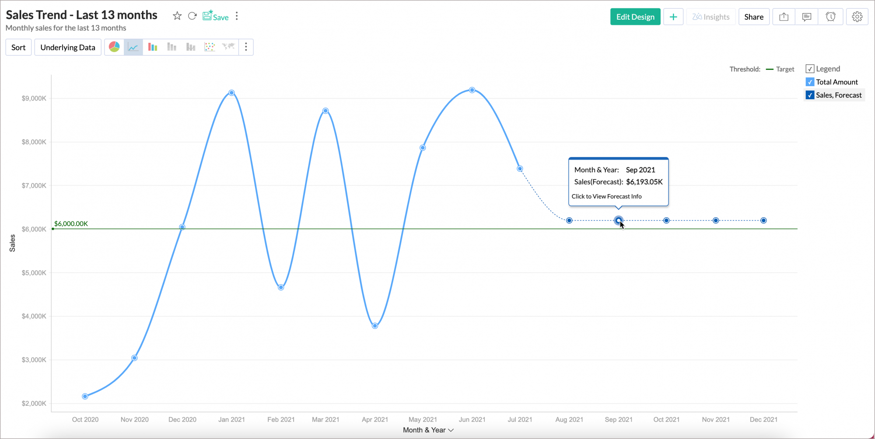
Task: Toggle the Legend checkbox
Action: click(x=810, y=69)
